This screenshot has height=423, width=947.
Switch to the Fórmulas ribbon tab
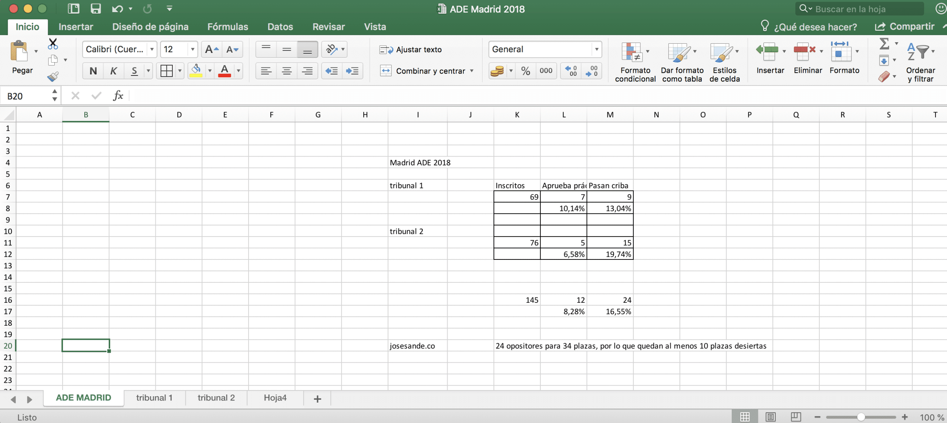[x=228, y=27]
